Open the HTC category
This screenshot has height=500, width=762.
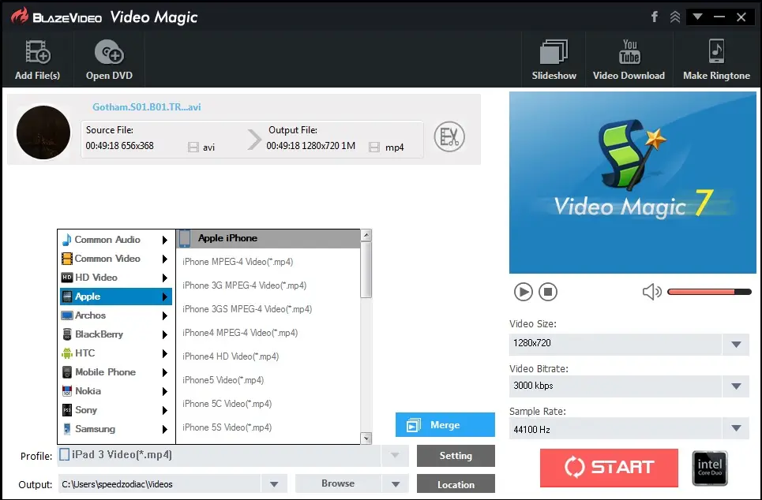pyautogui.click(x=115, y=353)
